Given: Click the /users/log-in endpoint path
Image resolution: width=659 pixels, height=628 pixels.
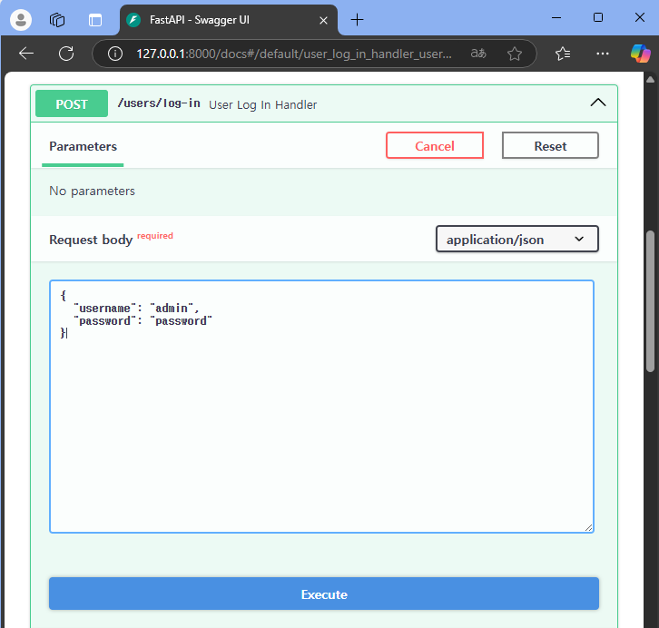Looking at the screenshot, I should click(159, 103).
